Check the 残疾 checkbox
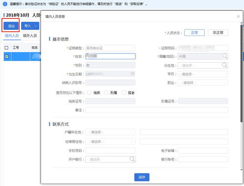244x186 pixels. [x=89, y=93]
